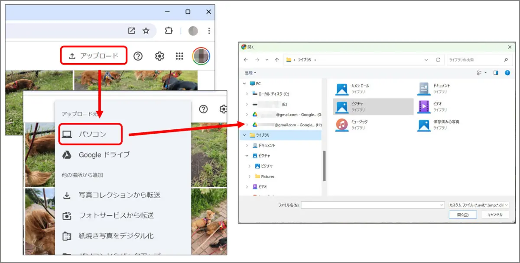520x263 pixels.
Task: Open Google Photos settings gear
Action: (159, 55)
